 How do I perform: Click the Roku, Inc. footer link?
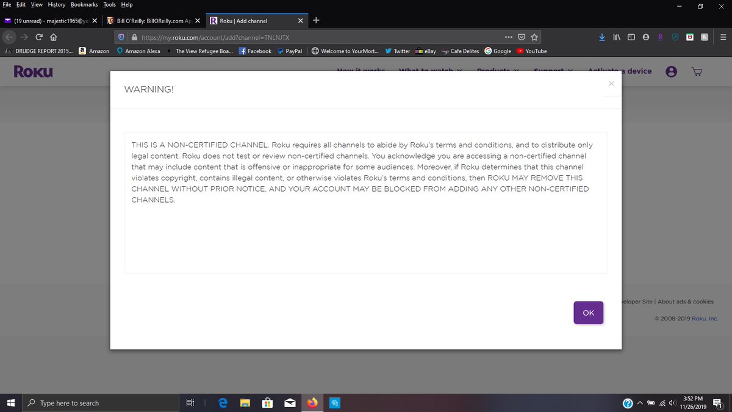(705, 319)
